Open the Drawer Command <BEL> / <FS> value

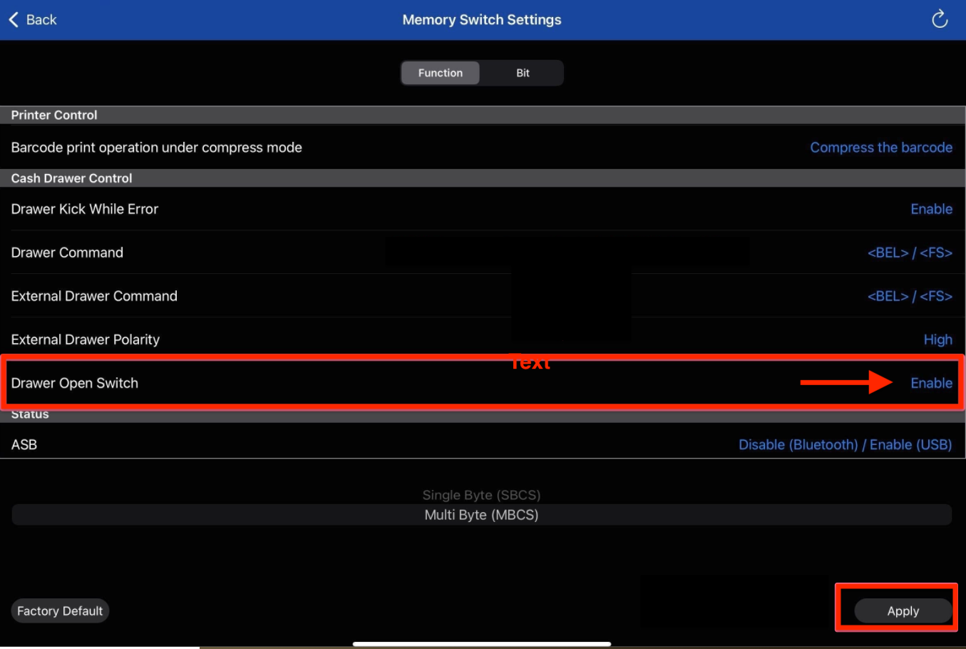coord(910,252)
